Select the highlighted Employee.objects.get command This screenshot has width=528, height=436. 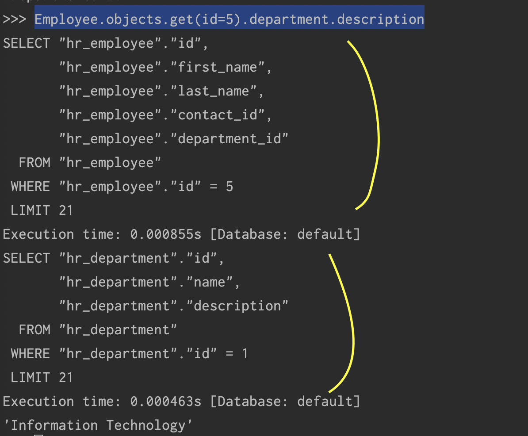pyautogui.click(x=228, y=19)
